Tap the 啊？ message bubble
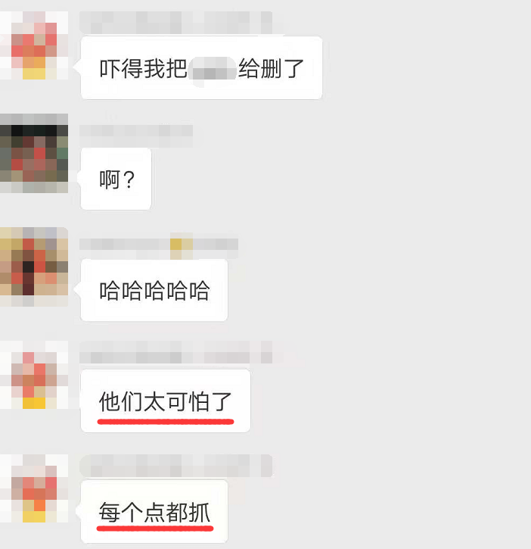The image size is (531, 549). click(x=116, y=179)
